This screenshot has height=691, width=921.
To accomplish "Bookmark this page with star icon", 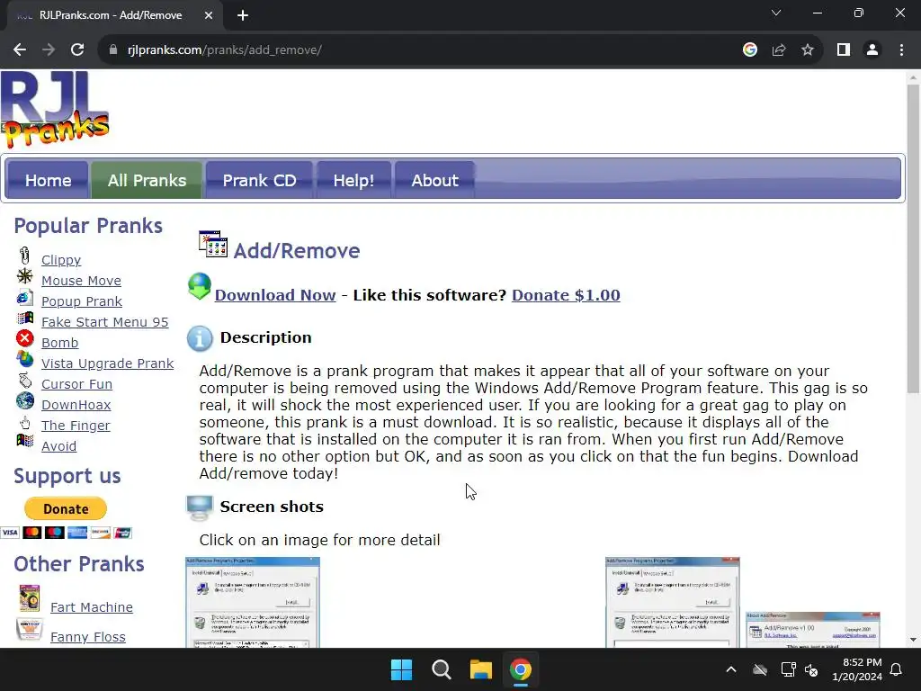I will coord(808,50).
